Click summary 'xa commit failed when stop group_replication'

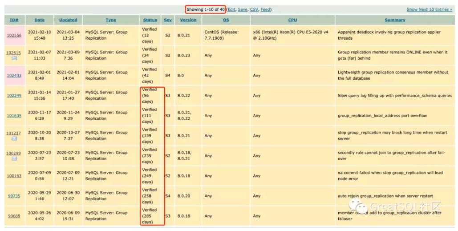(x=390, y=176)
